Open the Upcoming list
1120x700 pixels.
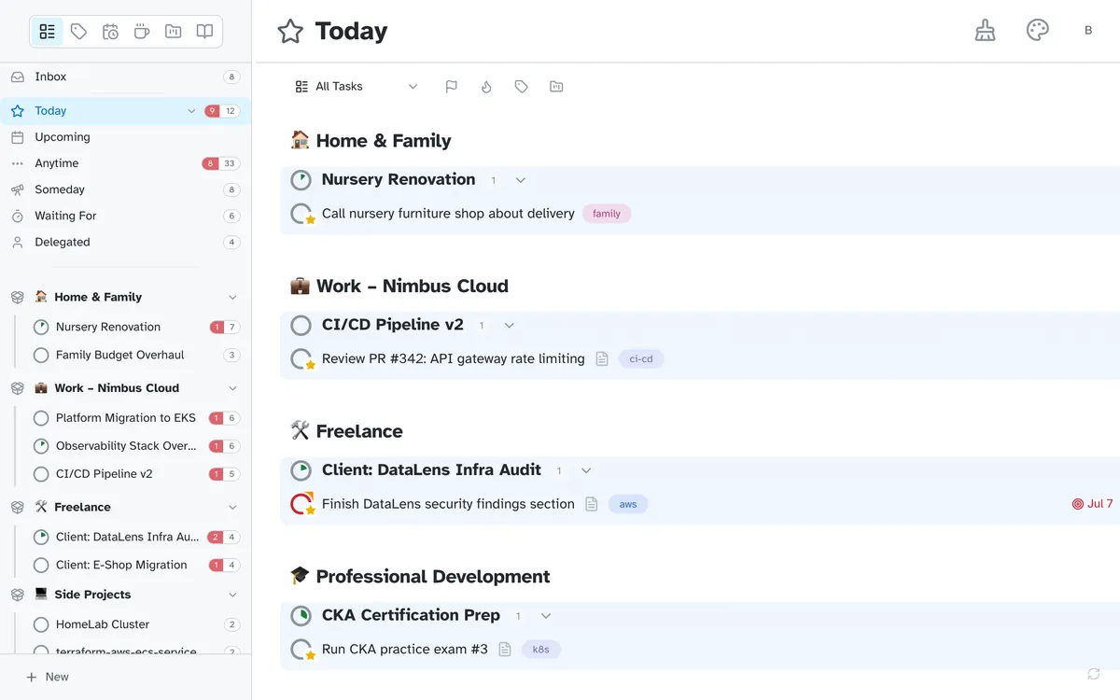pyautogui.click(x=125, y=137)
